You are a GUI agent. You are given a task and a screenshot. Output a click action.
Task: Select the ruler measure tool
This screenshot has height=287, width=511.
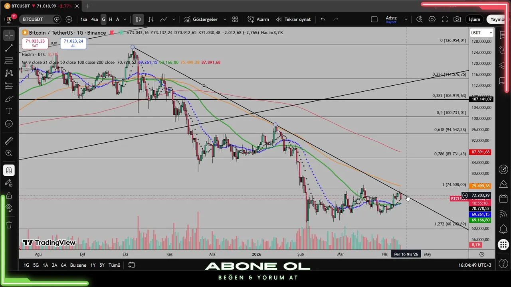(x=9, y=140)
